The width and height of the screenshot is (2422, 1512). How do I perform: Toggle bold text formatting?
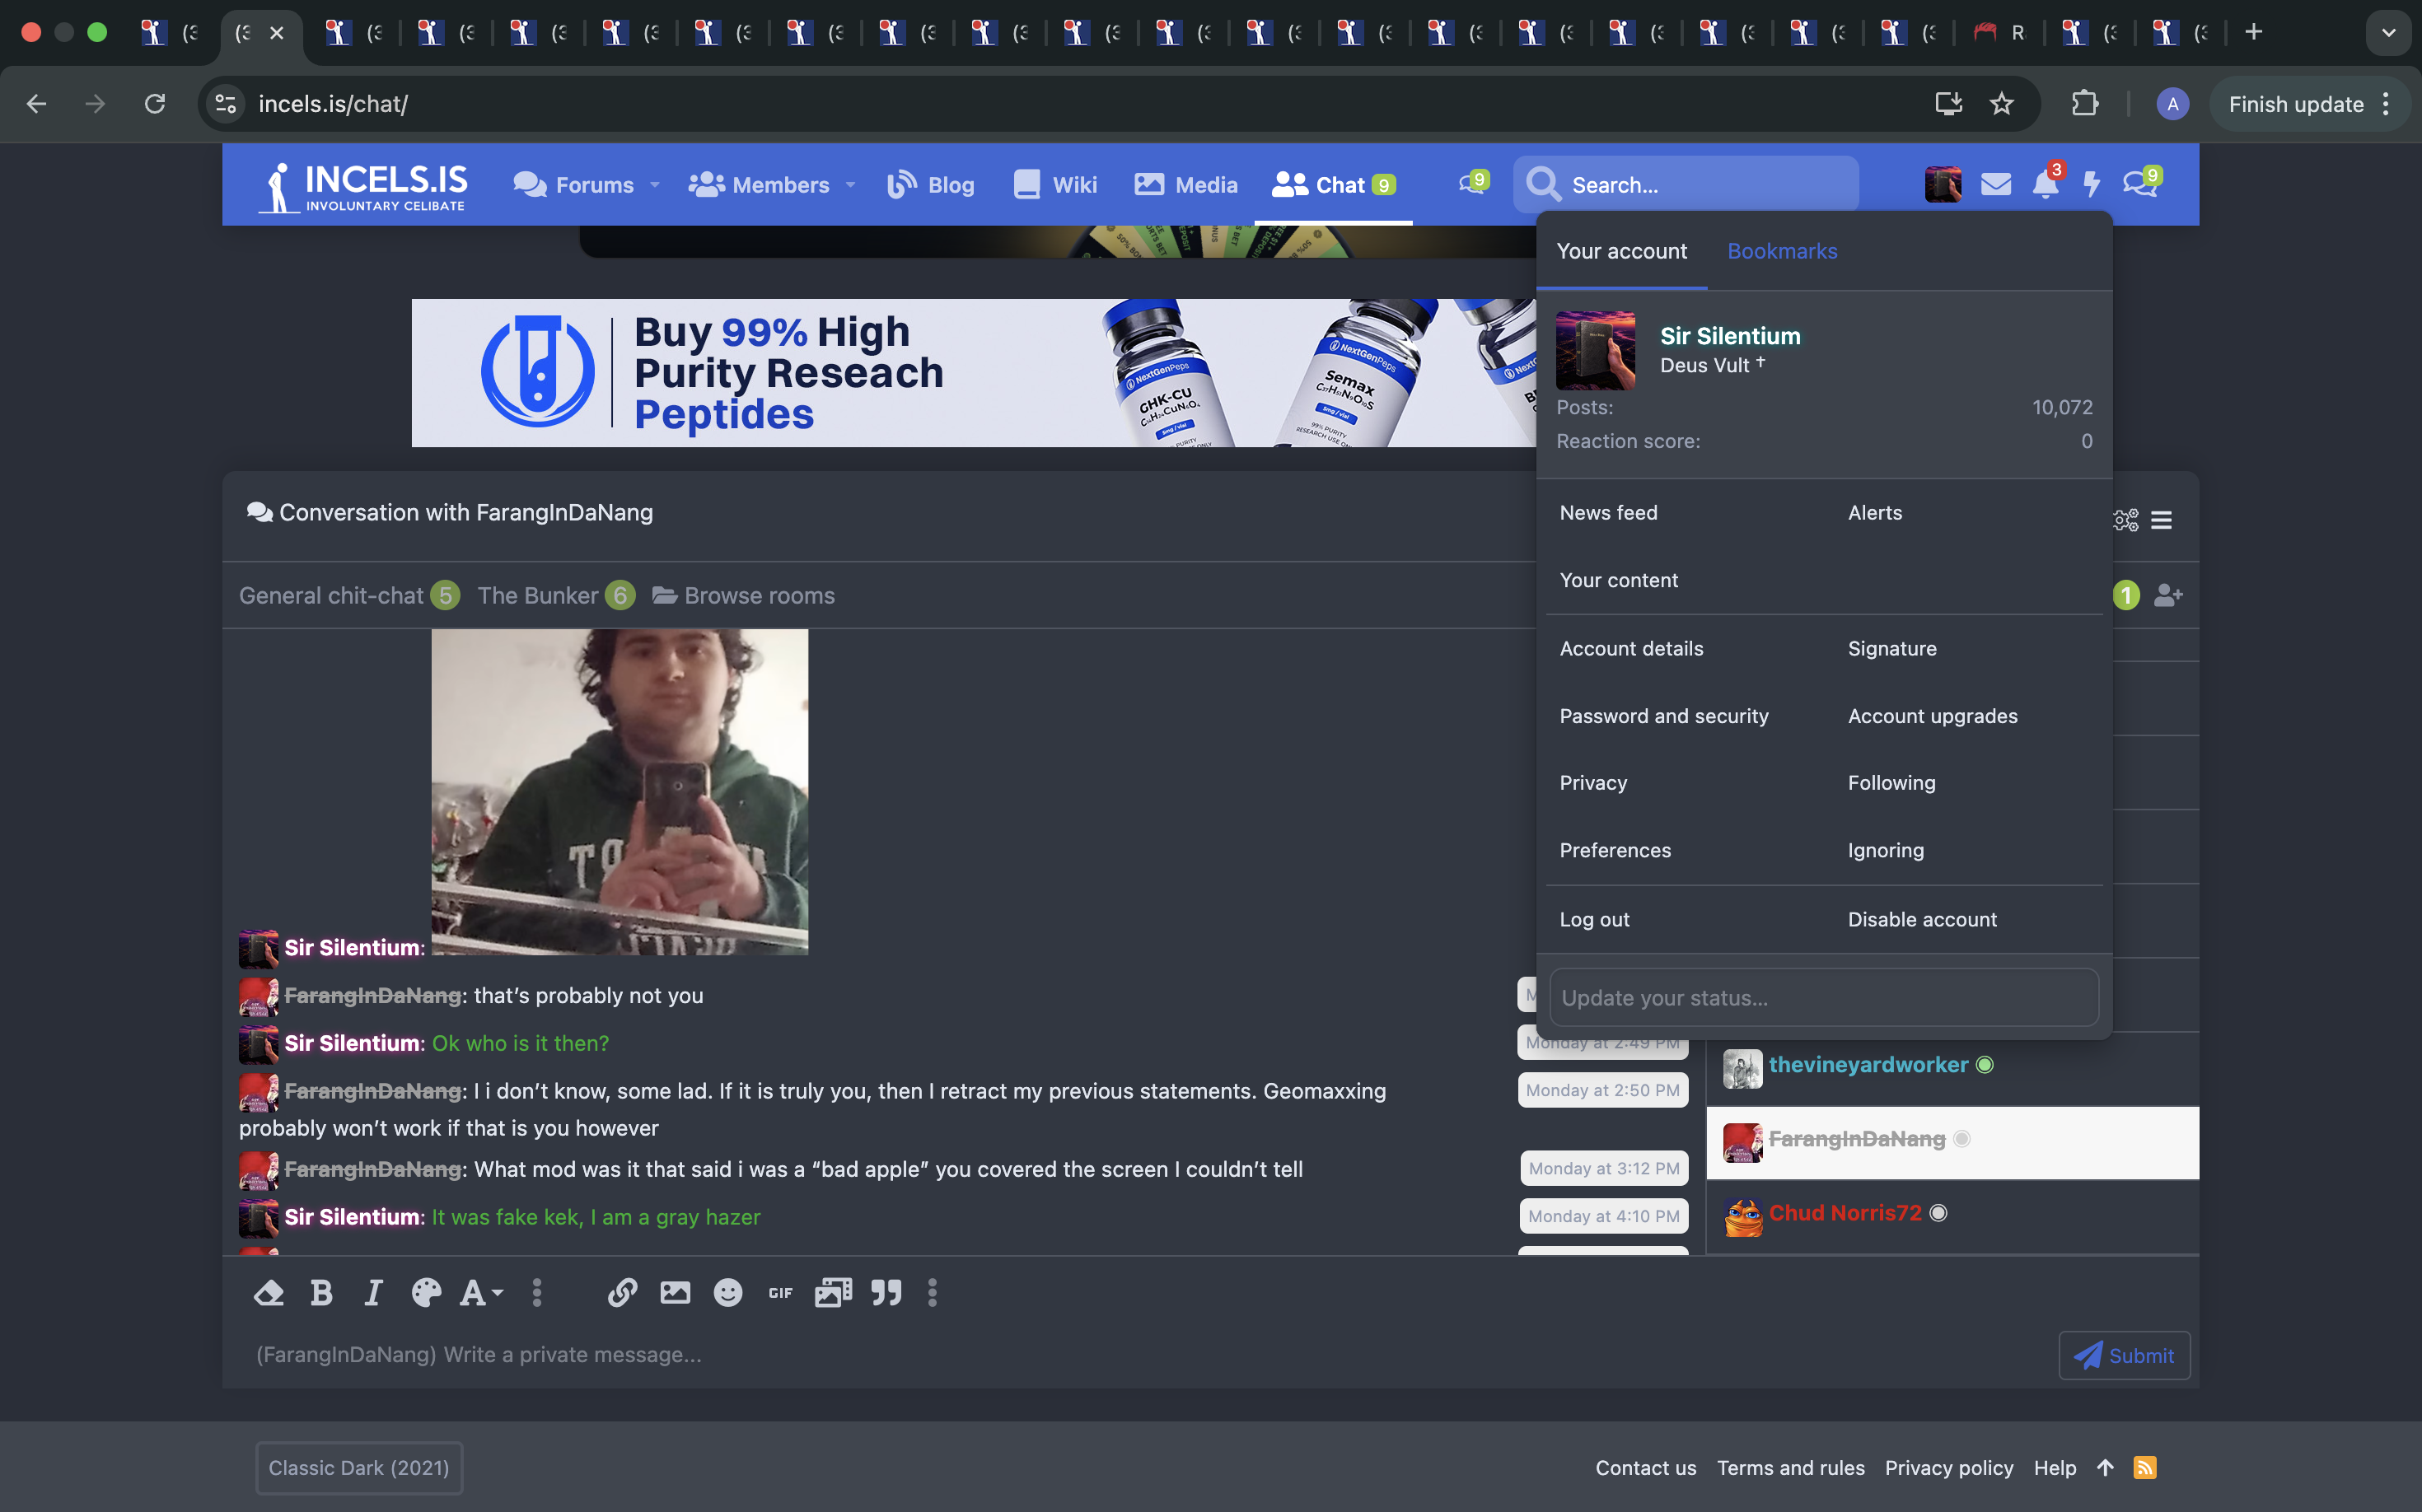(321, 1293)
